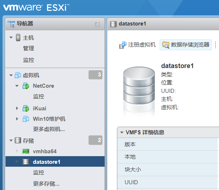
Task: Click 注册虚拟机 button
Action: click(x=137, y=45)
